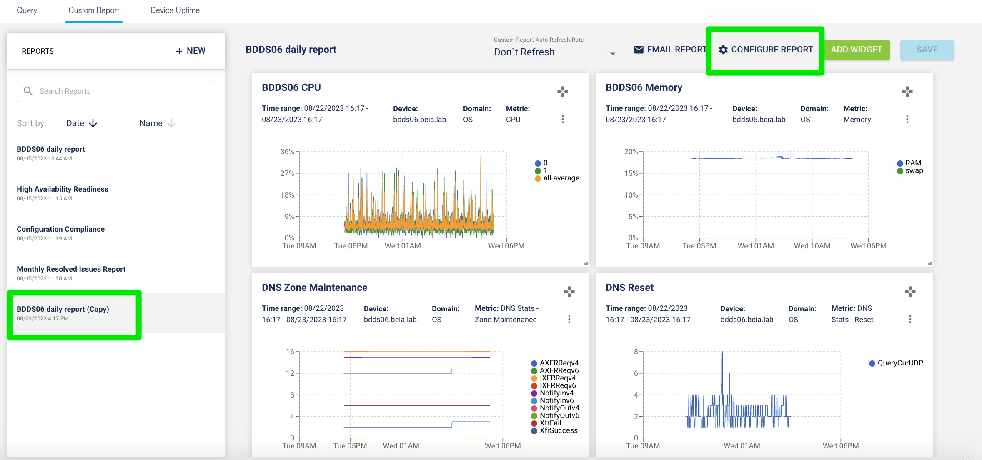Click the move icon on DNS Reset widget
Image resolution: width=982 pixels, height=460 pixels.
(x=910, y=292)
